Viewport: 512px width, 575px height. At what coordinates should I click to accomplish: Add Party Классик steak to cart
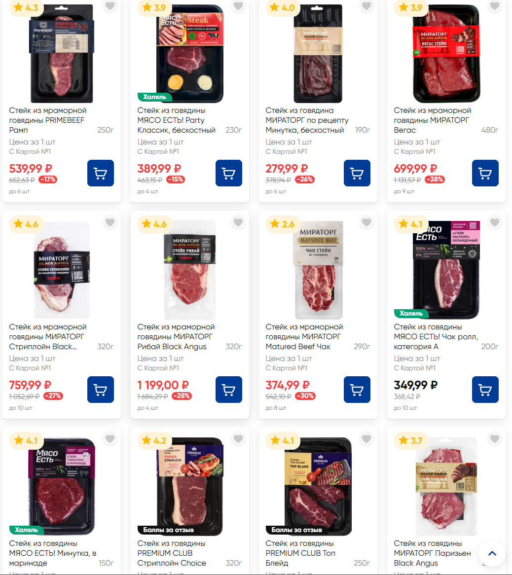(x=229, y=173)
